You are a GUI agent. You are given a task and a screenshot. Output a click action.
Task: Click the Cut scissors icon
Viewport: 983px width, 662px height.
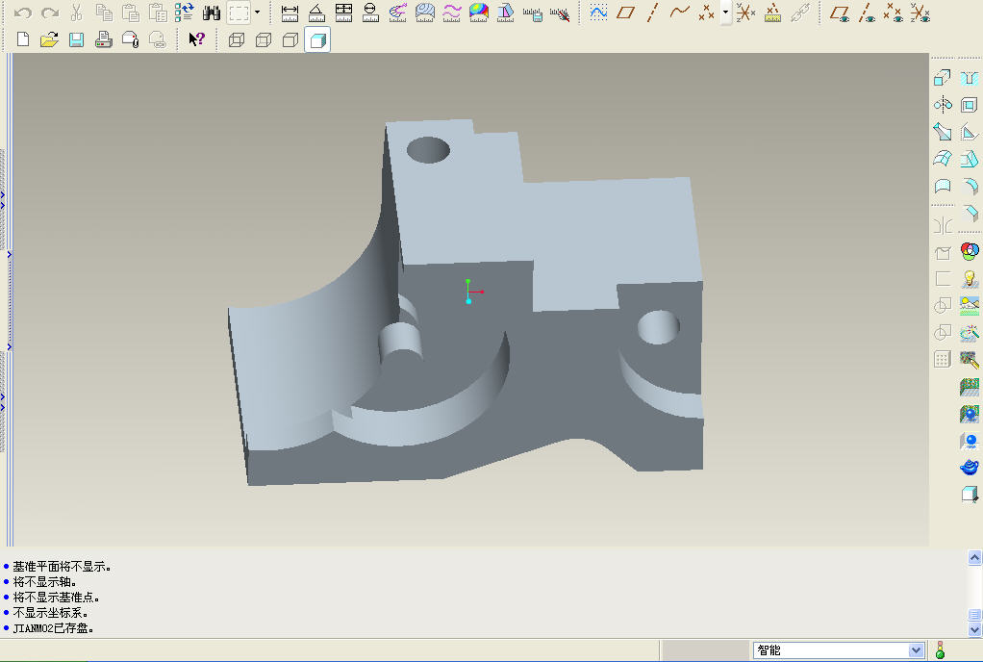click(x=77, y=13)
